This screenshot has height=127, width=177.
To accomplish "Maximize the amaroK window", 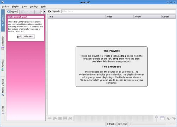I will (x=171, y=2).
